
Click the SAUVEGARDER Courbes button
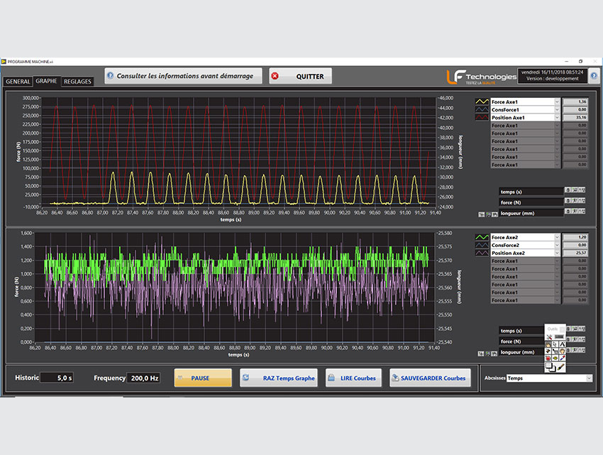point(430,378)
